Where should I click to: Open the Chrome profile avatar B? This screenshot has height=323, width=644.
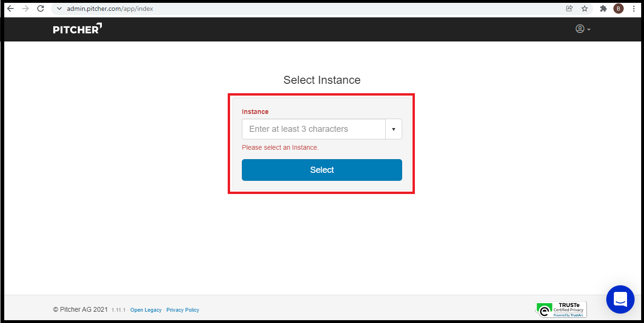point(618,8)
